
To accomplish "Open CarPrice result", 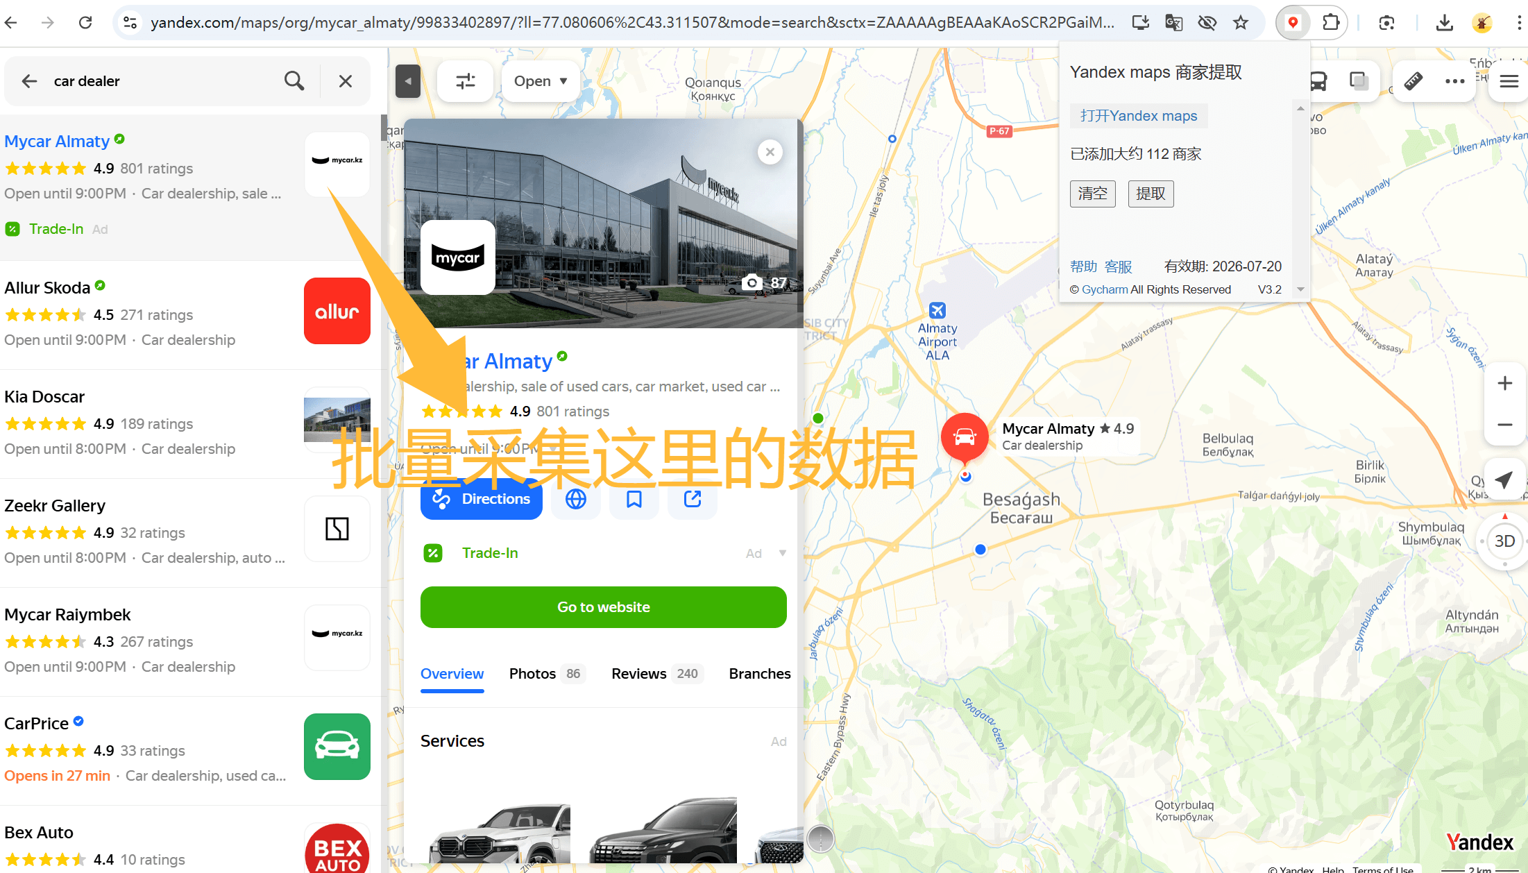I will (36, 723).
